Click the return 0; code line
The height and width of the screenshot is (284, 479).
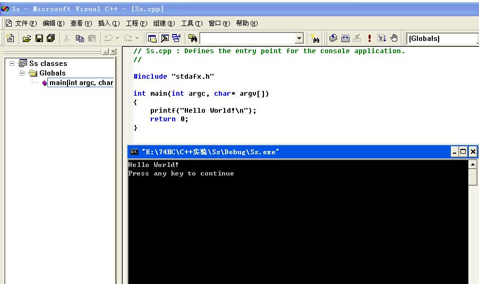click(169, 119)
